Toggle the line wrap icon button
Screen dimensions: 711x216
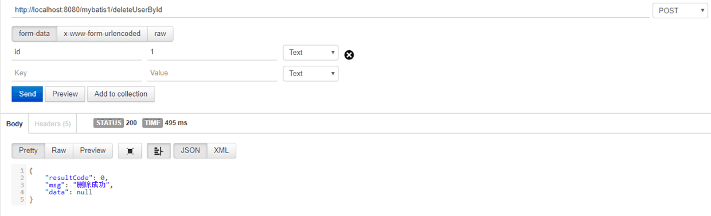(x=159, y=150)
